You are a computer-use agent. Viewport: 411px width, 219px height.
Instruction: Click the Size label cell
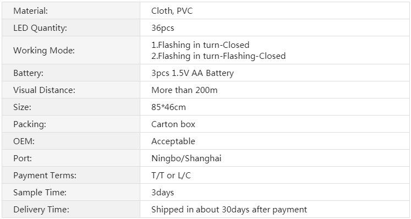click(71, 107)
